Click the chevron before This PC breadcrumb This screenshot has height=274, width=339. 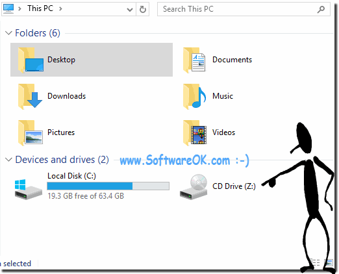pos(19,9)
